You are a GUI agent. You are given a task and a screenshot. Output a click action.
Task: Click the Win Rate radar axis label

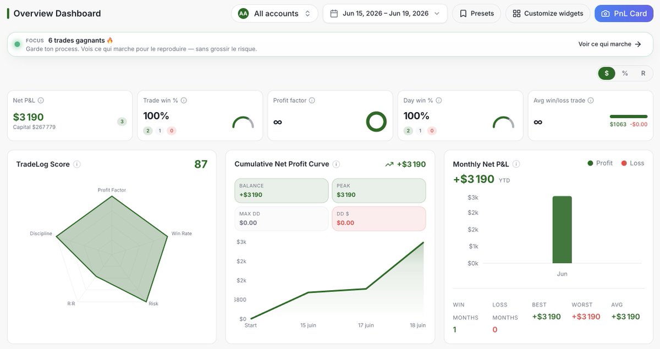pos(182,234)
